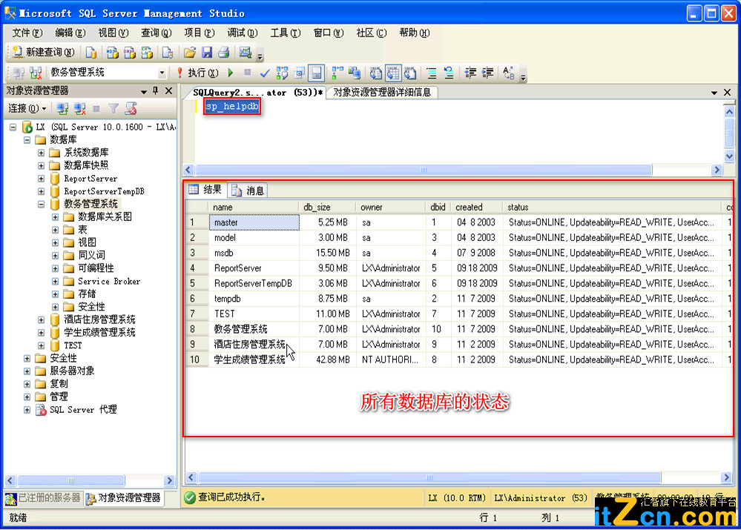
Task: Click the Increase Indent icon
Action: 487,73
